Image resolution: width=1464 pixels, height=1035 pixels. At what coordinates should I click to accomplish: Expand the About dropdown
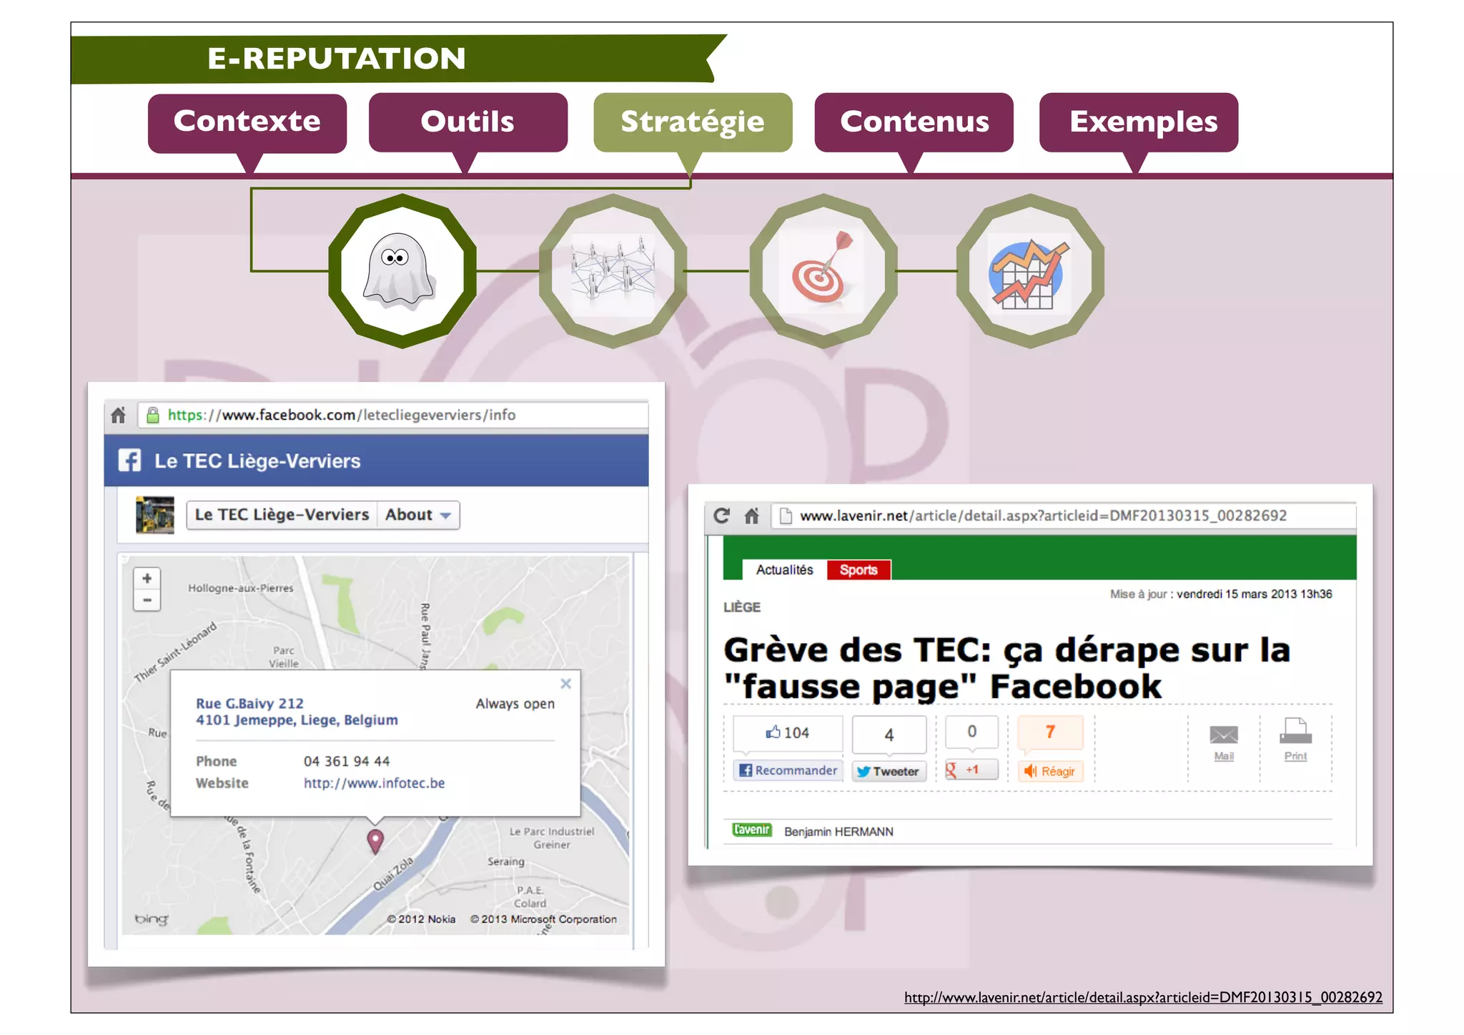pyautogui.click(x=418, y=515)
